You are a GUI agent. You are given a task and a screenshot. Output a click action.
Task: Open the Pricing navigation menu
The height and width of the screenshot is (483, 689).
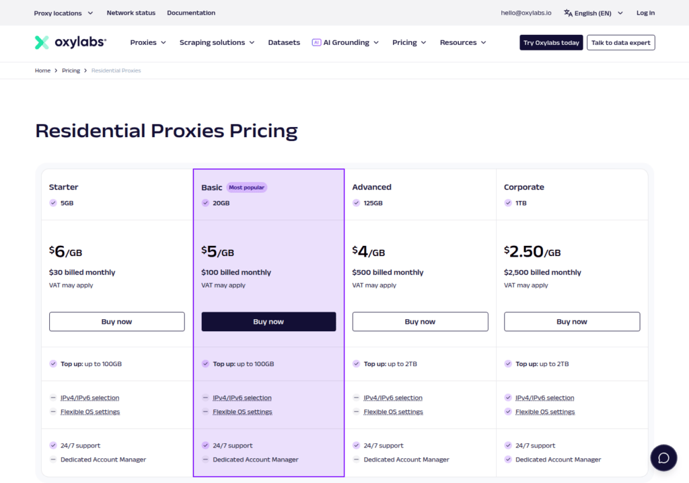[409, 42]
